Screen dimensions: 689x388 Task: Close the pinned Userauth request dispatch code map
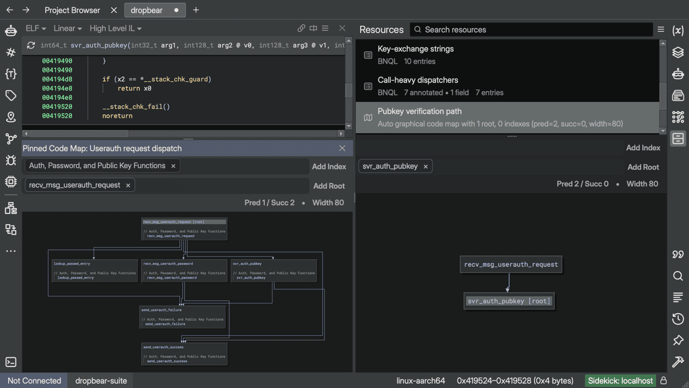click(x=342, y=148)
